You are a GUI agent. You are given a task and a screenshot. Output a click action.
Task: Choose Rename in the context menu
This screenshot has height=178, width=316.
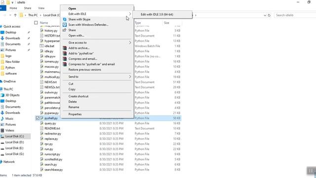coord(74,107)
